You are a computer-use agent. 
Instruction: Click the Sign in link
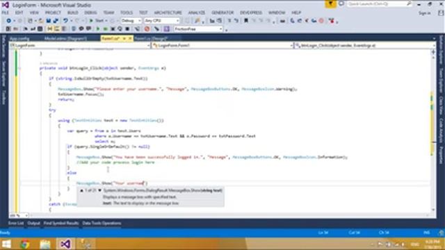click(x=425, y=13)
